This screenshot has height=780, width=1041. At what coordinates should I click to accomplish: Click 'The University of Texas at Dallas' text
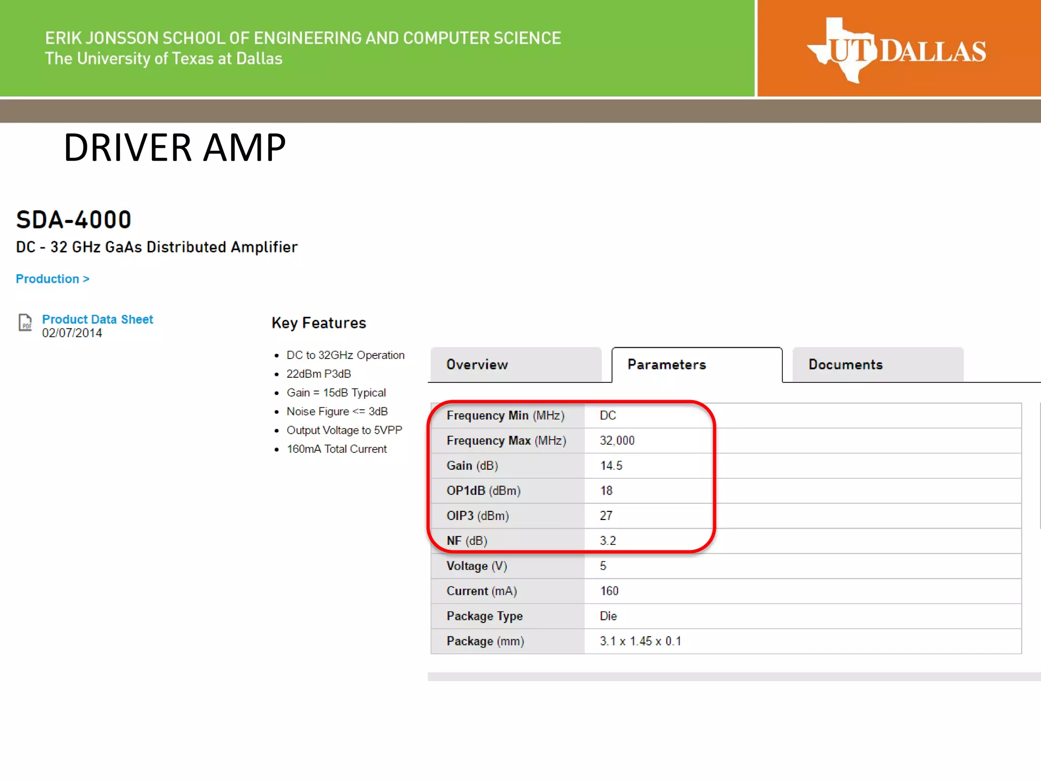[164, 58]
